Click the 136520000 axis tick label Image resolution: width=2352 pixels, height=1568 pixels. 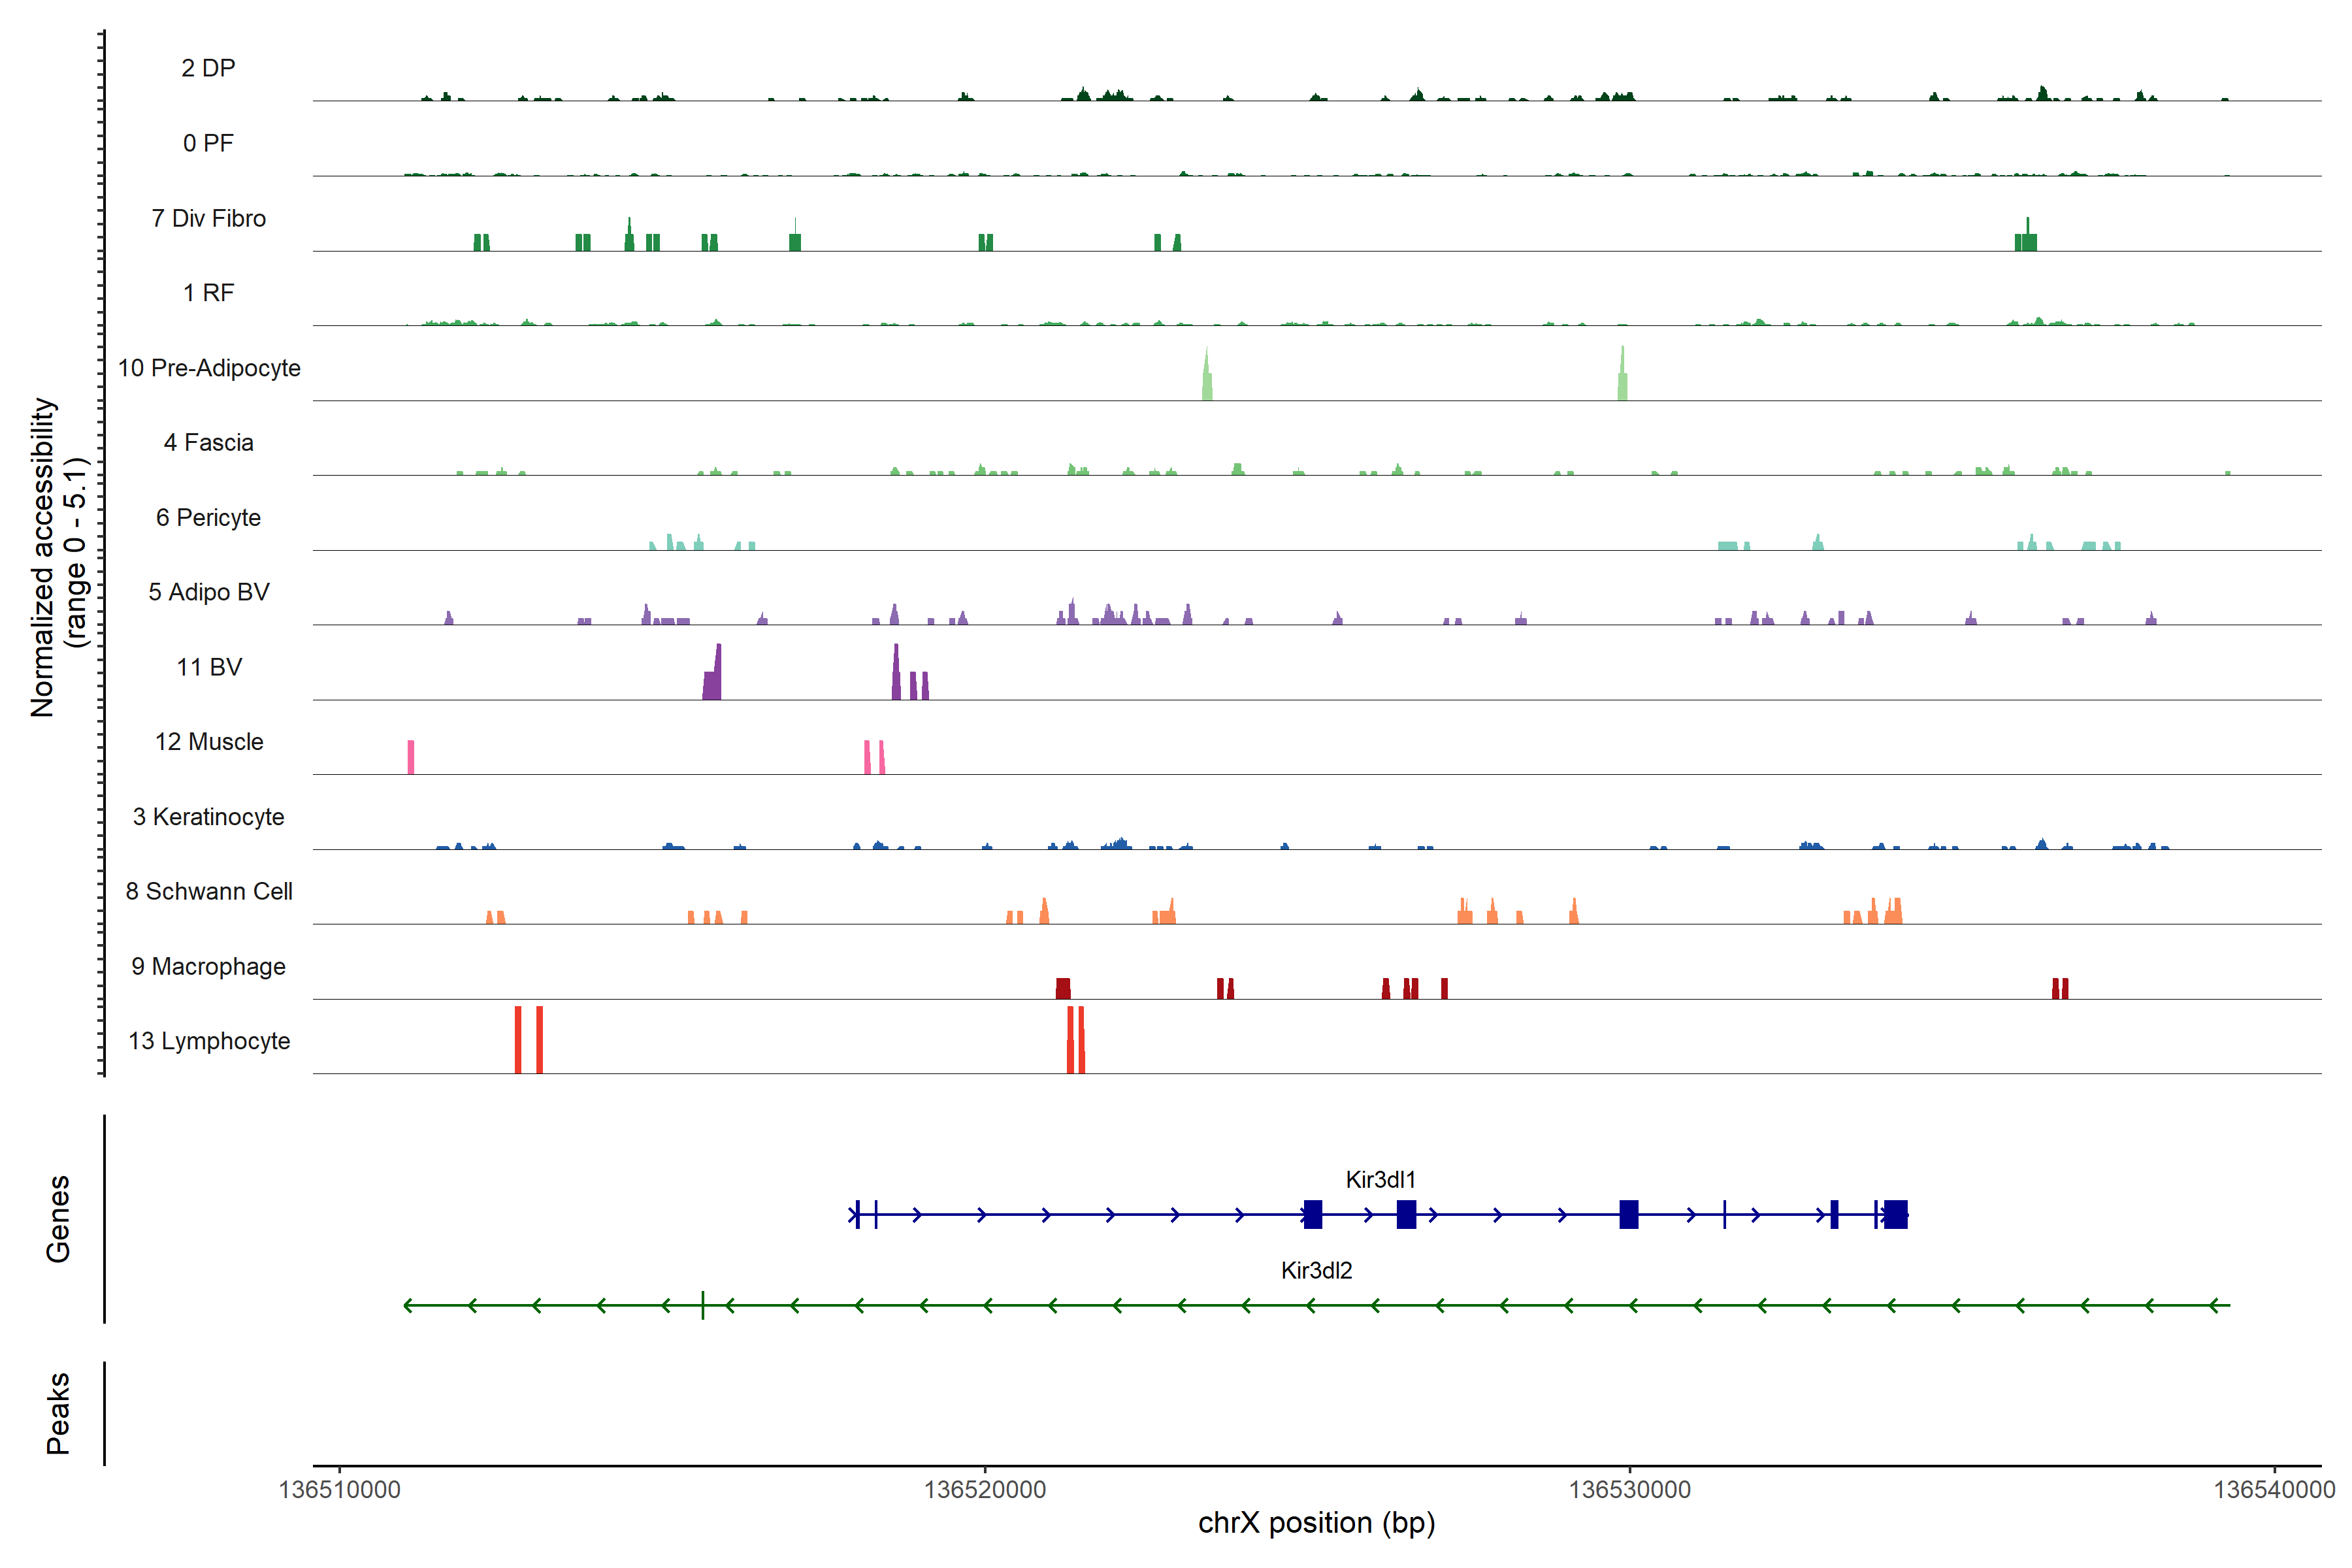984,1489
